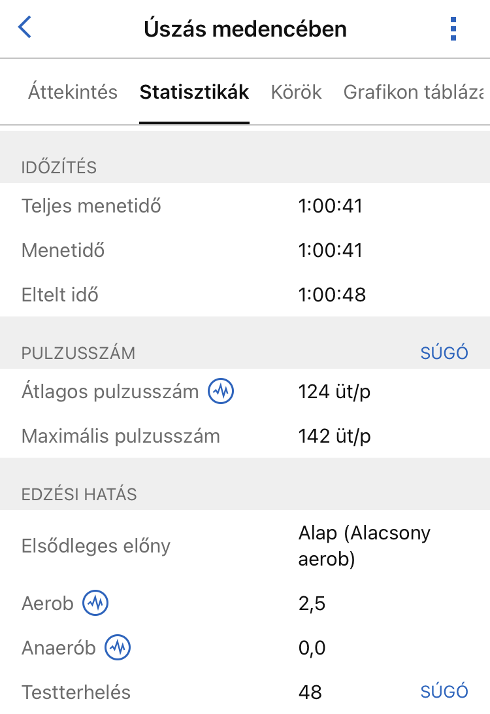Screen dimensions: 490x714
Task: Tap the back arrow in the header
Action: (x=25, y=28)
